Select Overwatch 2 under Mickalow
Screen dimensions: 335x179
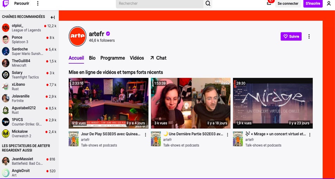(x=21, y=136)
